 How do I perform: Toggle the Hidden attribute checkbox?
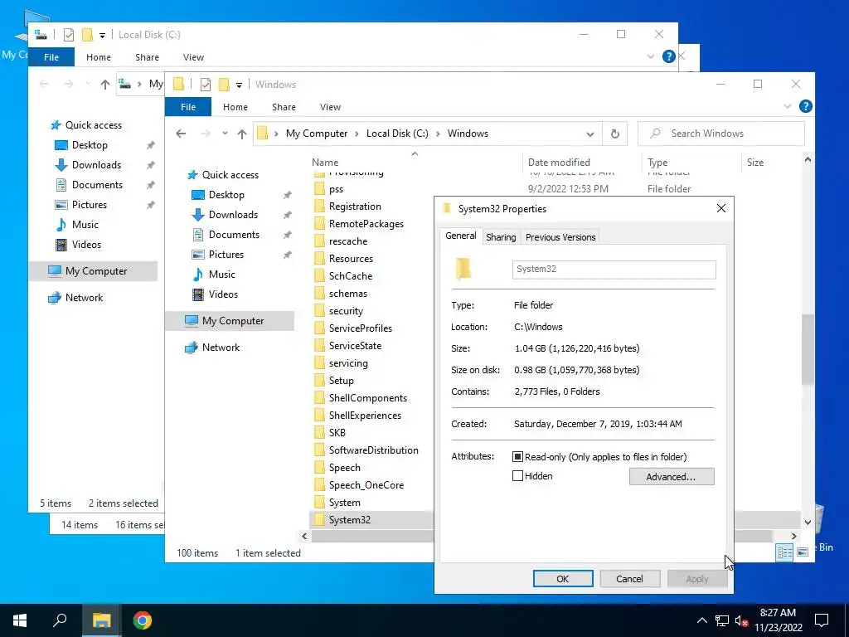(x=517, y=475)
